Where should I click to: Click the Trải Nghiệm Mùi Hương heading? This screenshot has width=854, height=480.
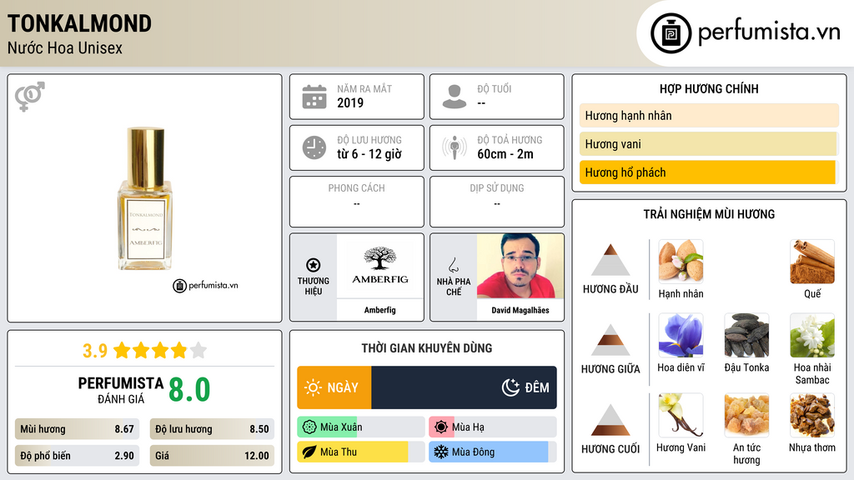(x=709, y=214)
